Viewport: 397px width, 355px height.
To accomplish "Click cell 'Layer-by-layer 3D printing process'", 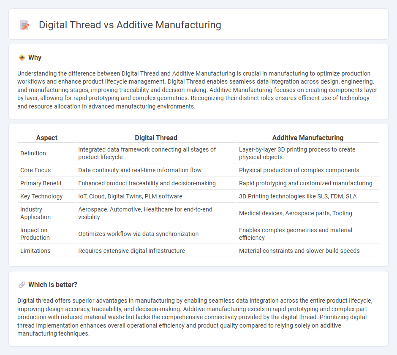I will (x=308, y=153).
